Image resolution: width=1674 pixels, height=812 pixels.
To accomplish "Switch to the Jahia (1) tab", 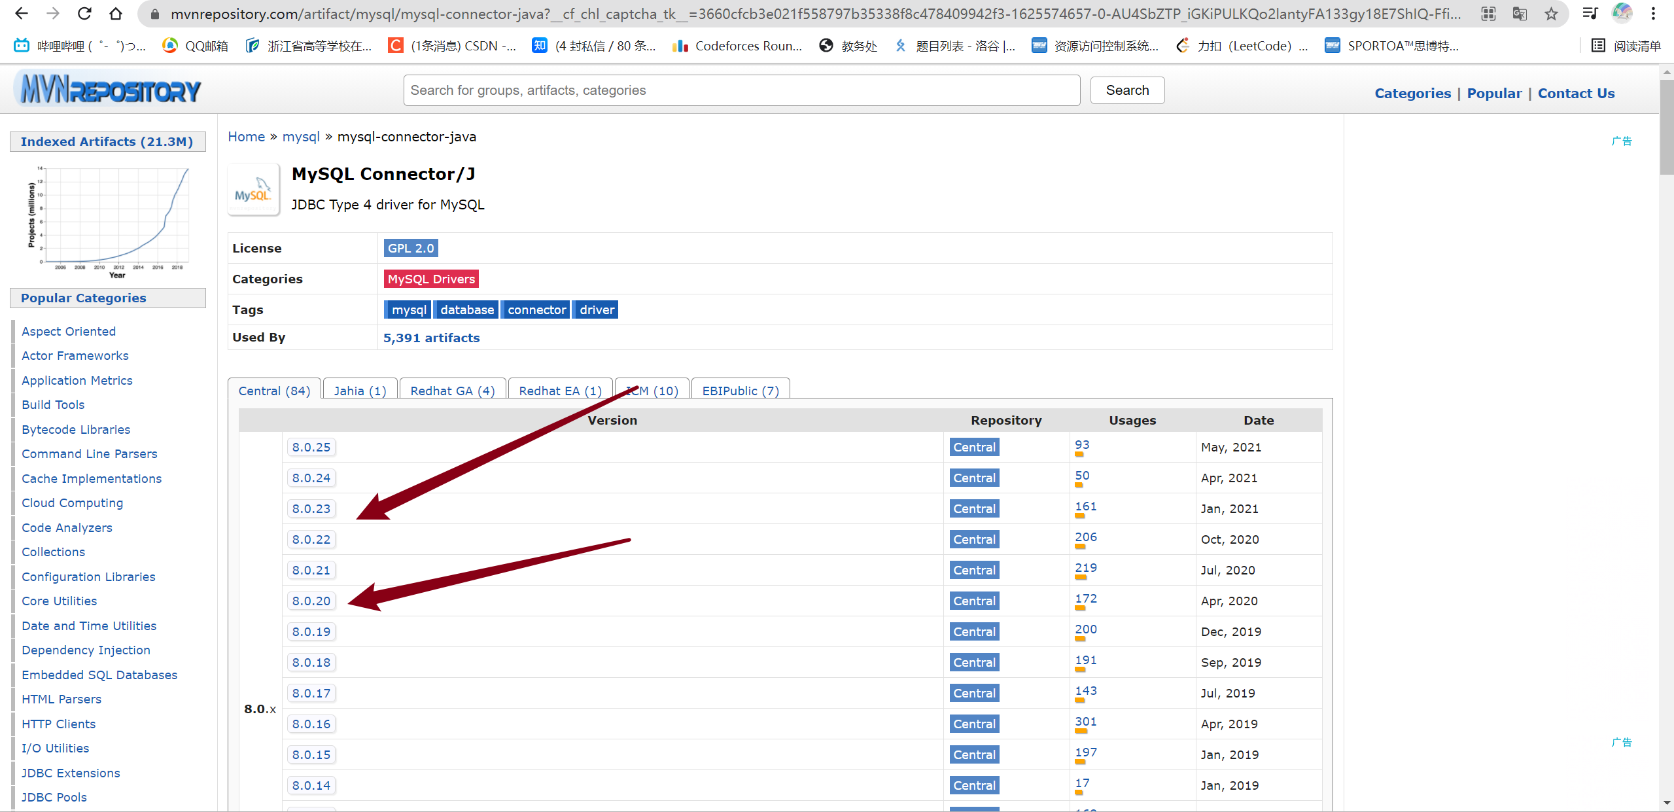I will click(360, 390).
